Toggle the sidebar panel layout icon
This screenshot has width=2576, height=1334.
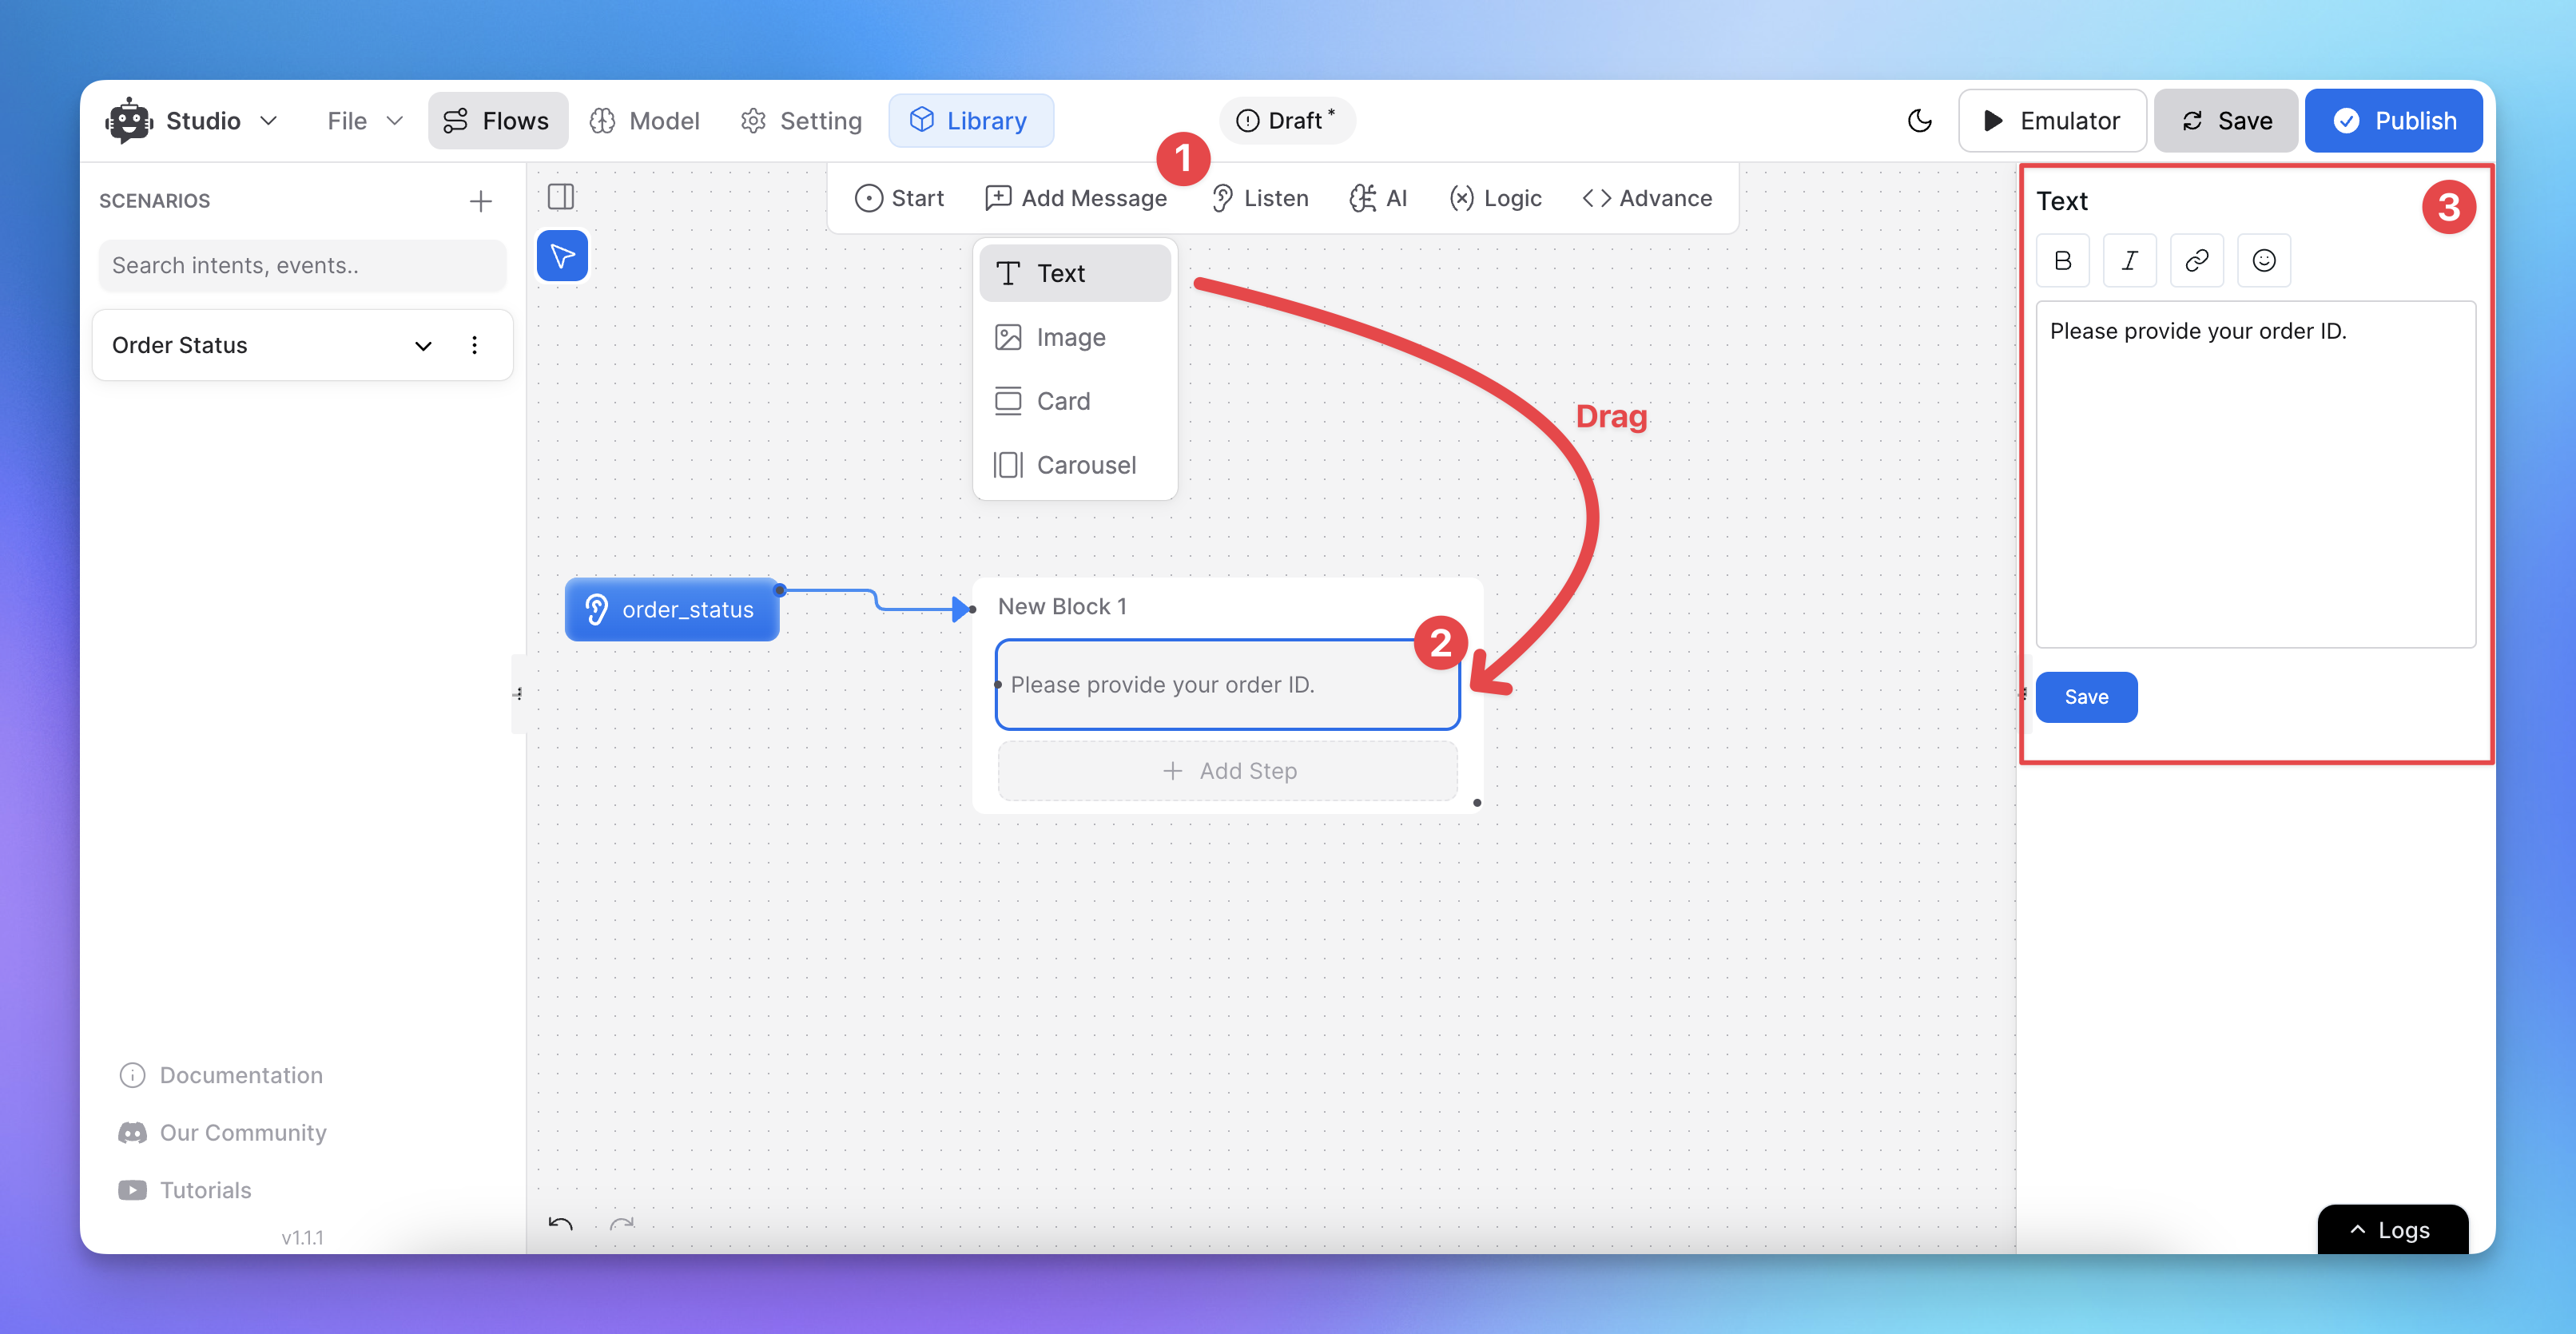(x=561, y=197)
